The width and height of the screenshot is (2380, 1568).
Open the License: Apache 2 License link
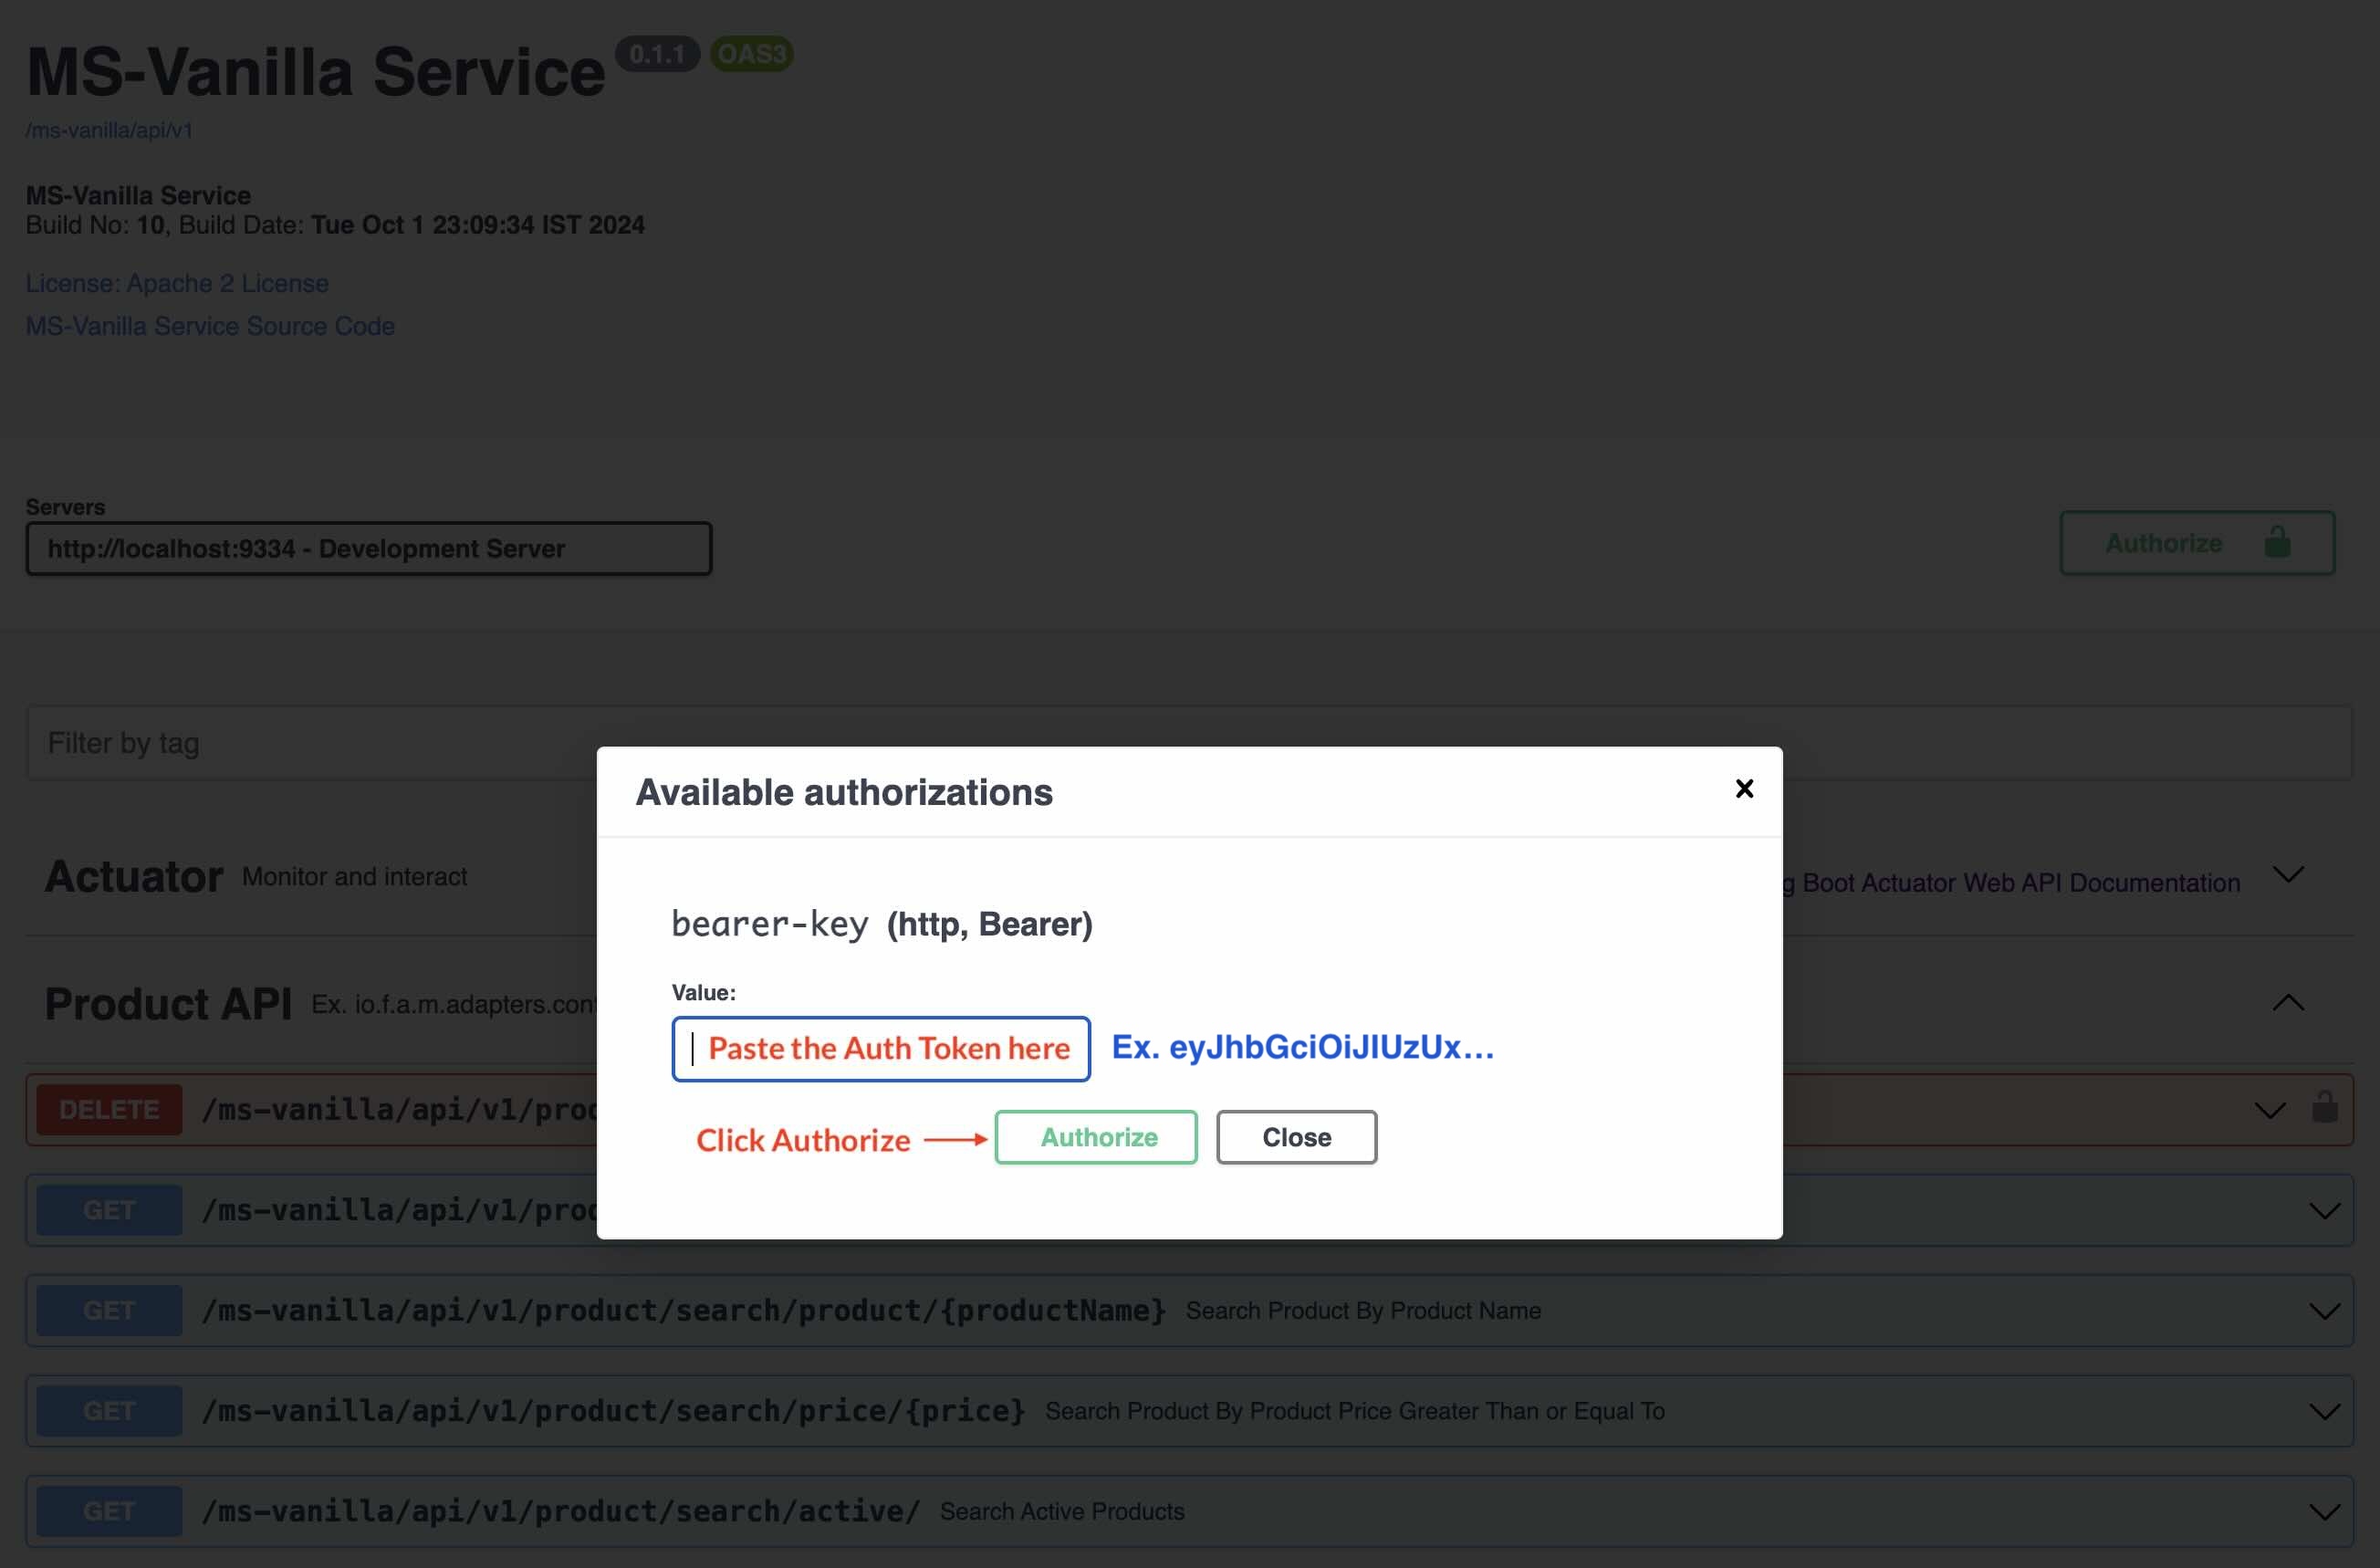click(x=177, y=284)
